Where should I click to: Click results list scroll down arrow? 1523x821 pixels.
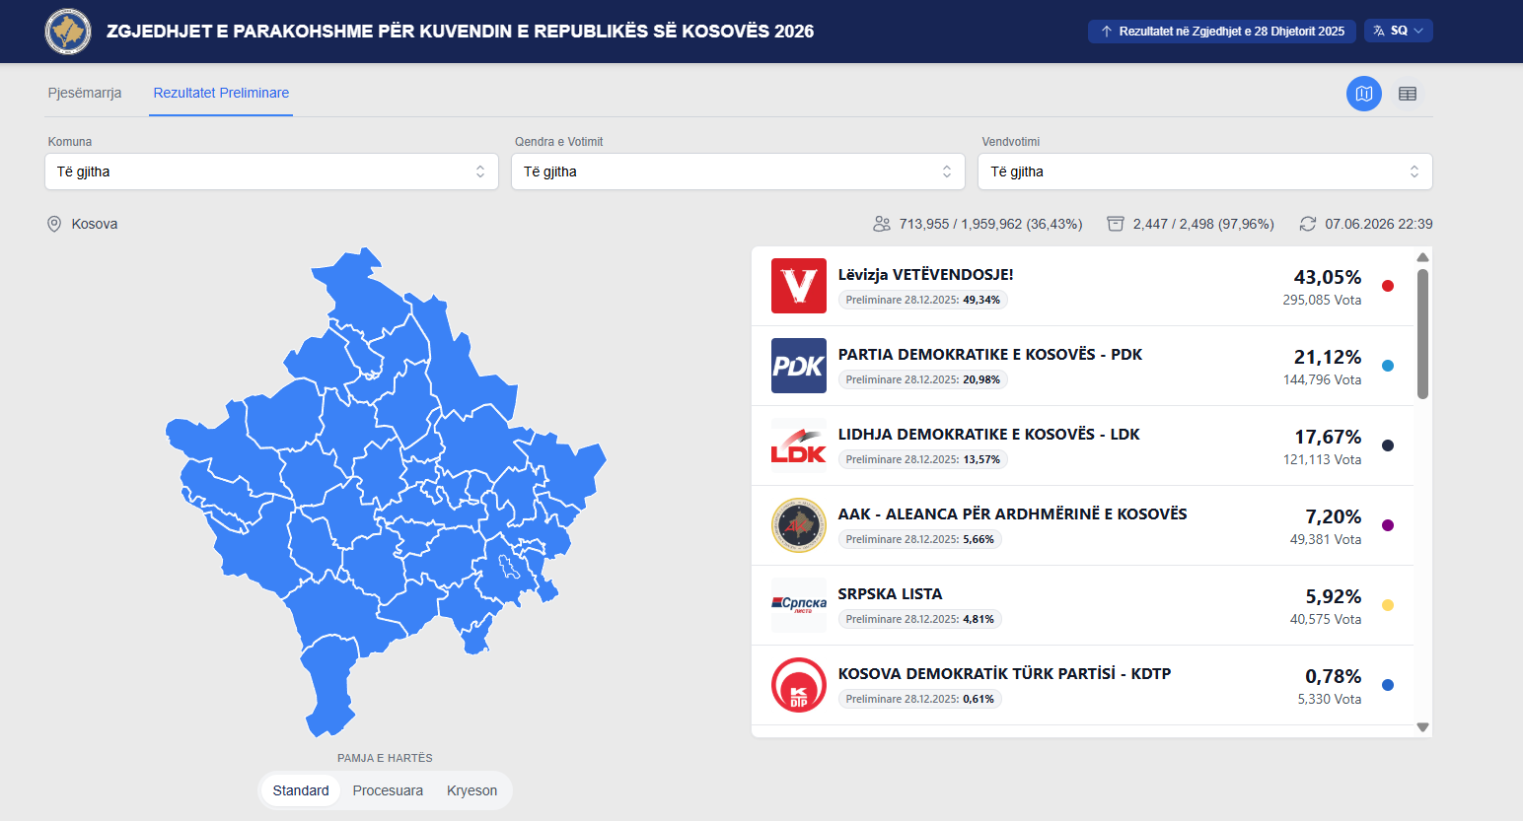(x=1422, y=727)
